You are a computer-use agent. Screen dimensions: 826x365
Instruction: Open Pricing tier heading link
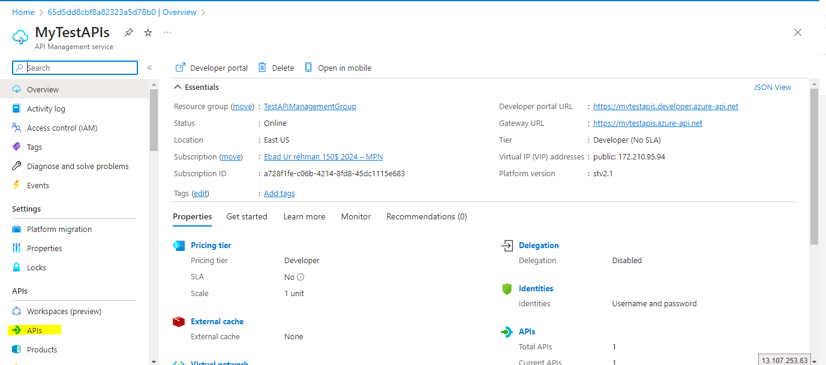[211, 245]
